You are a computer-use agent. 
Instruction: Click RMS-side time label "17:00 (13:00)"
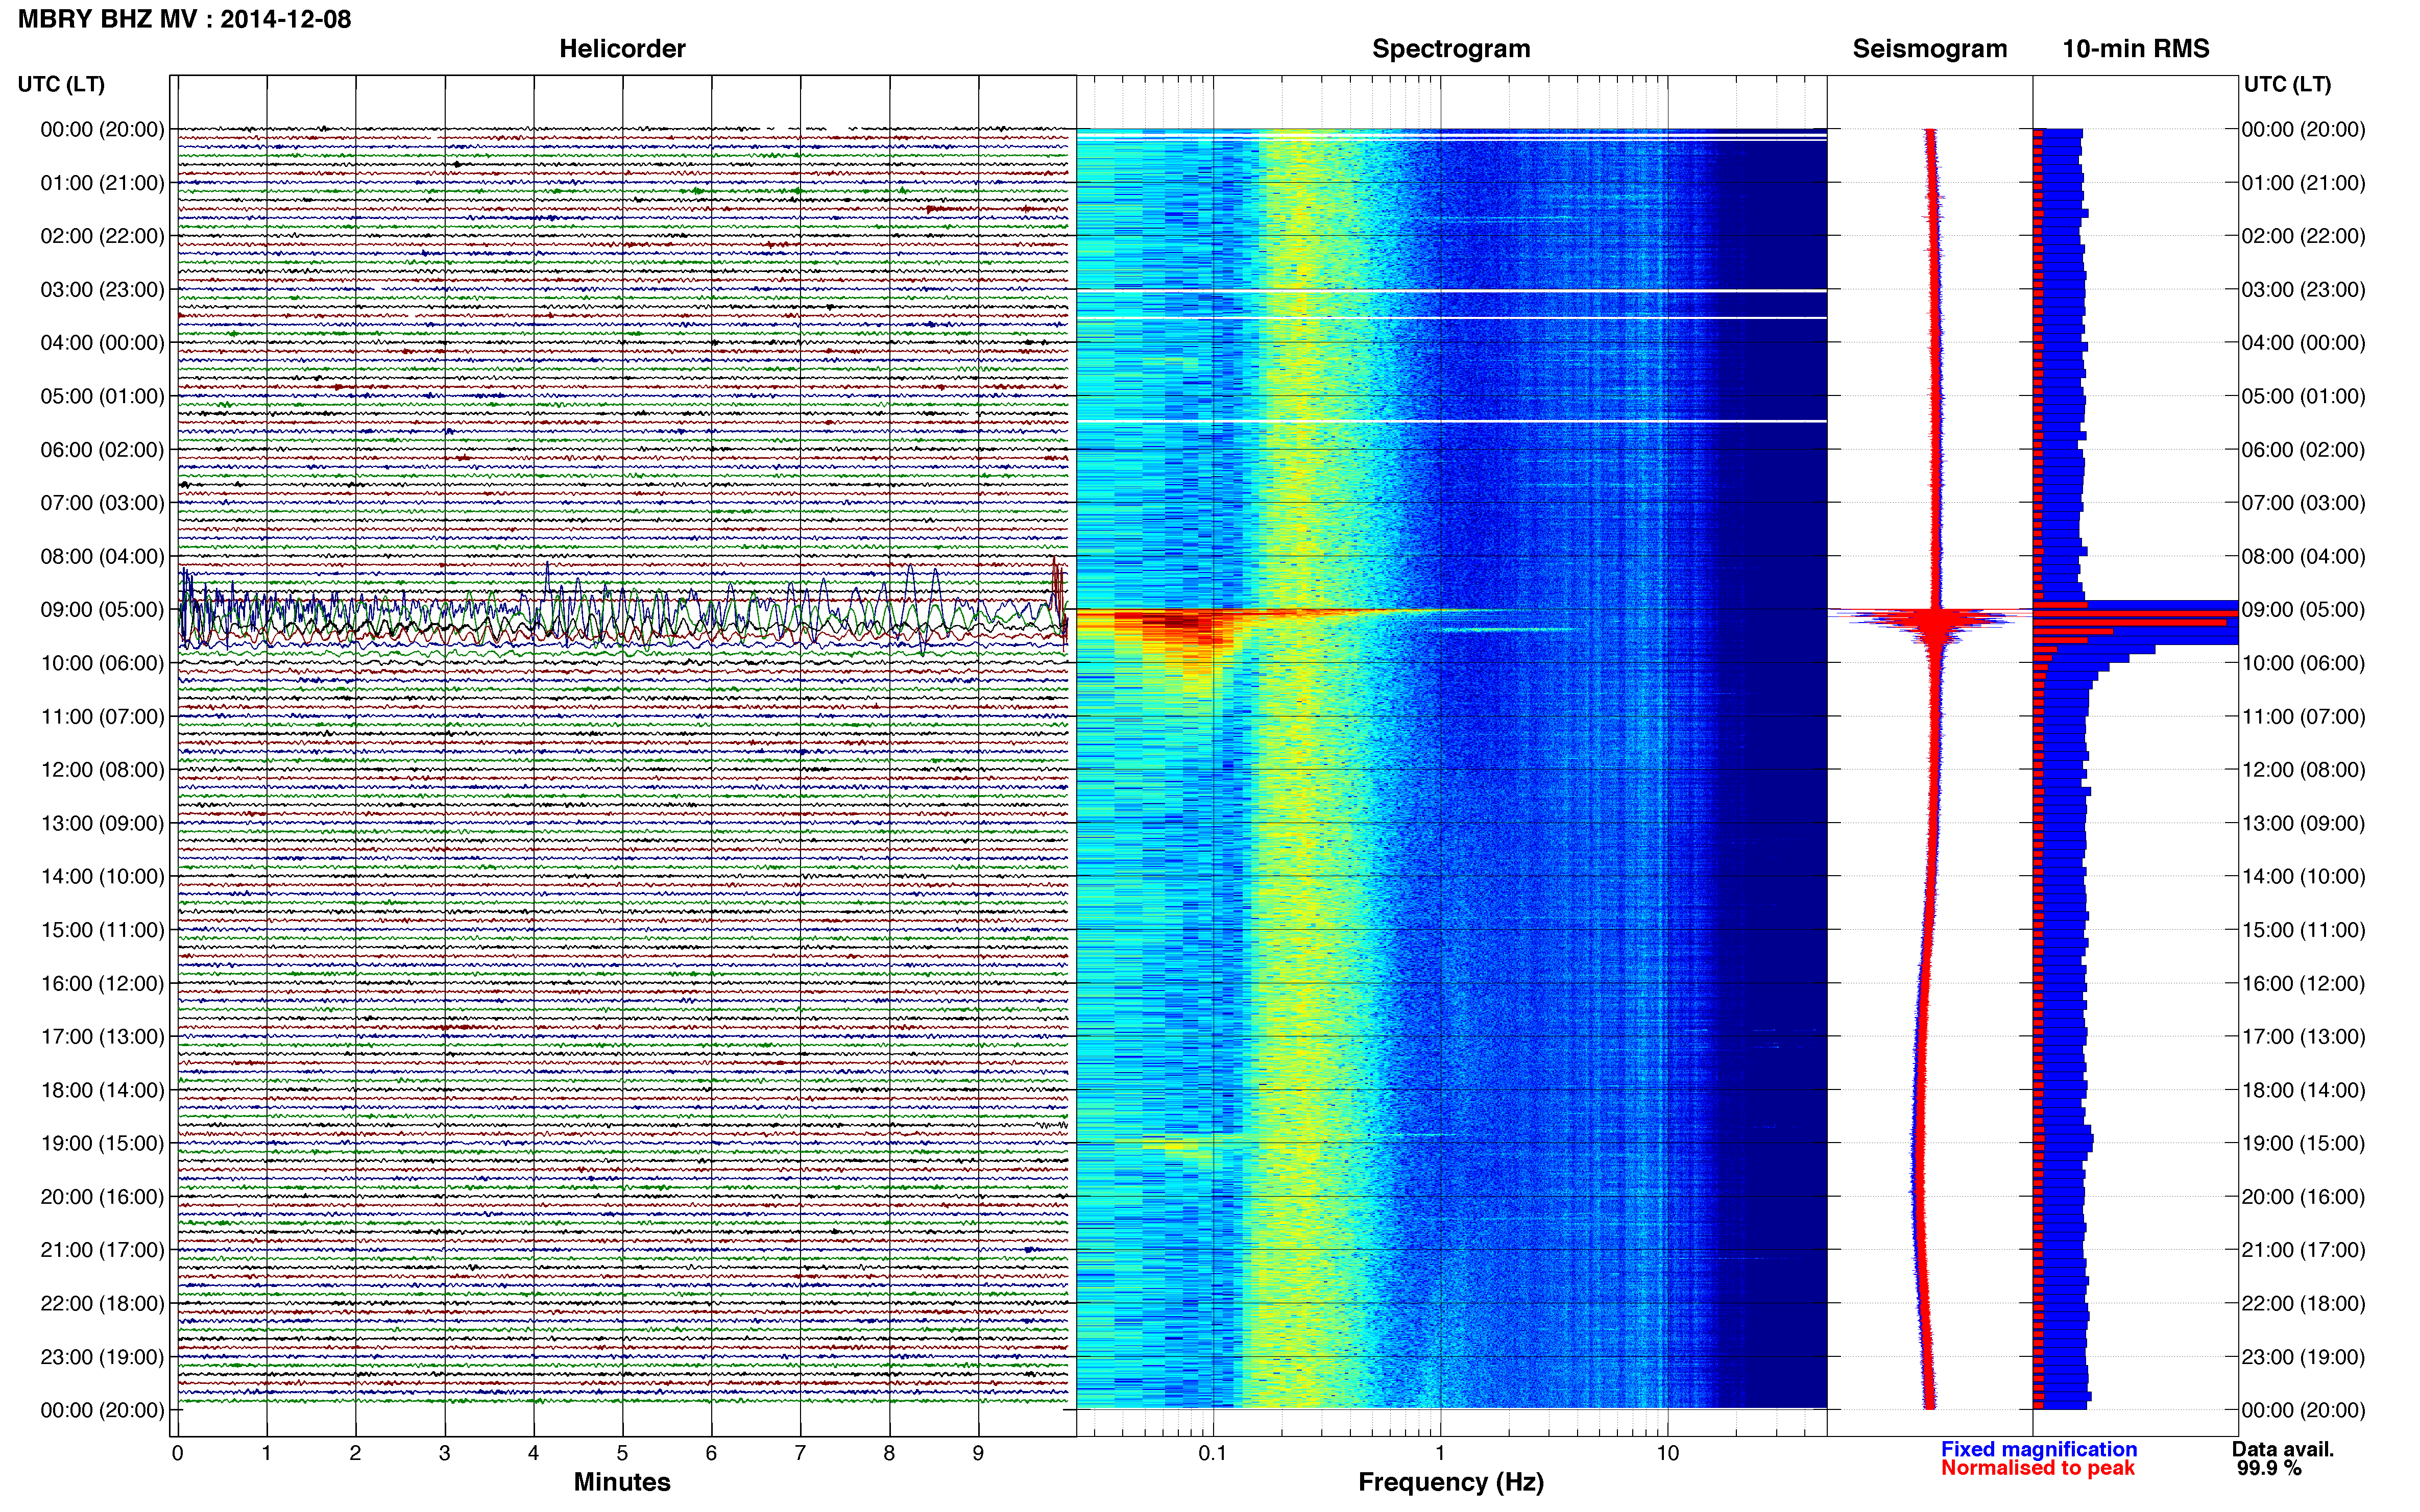(2303, 1036)
